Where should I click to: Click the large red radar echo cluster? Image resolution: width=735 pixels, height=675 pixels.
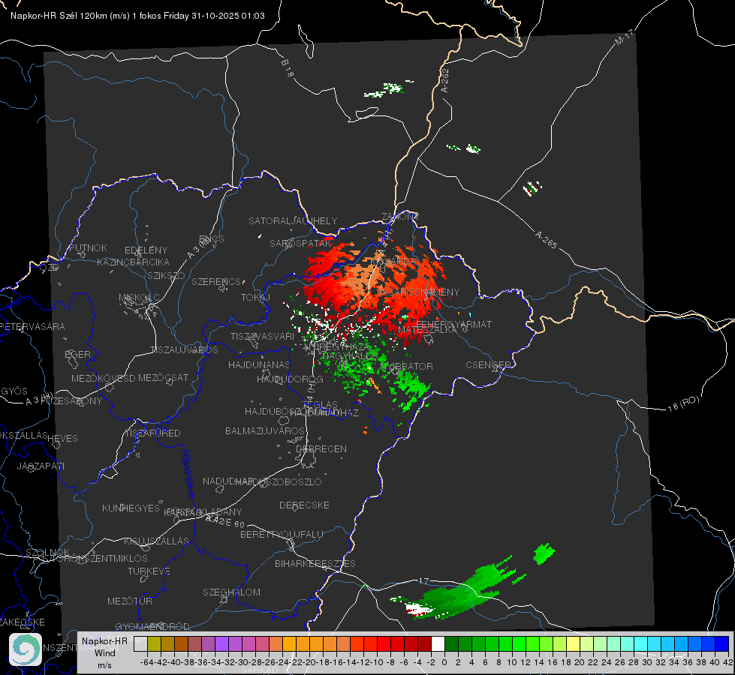374,289
